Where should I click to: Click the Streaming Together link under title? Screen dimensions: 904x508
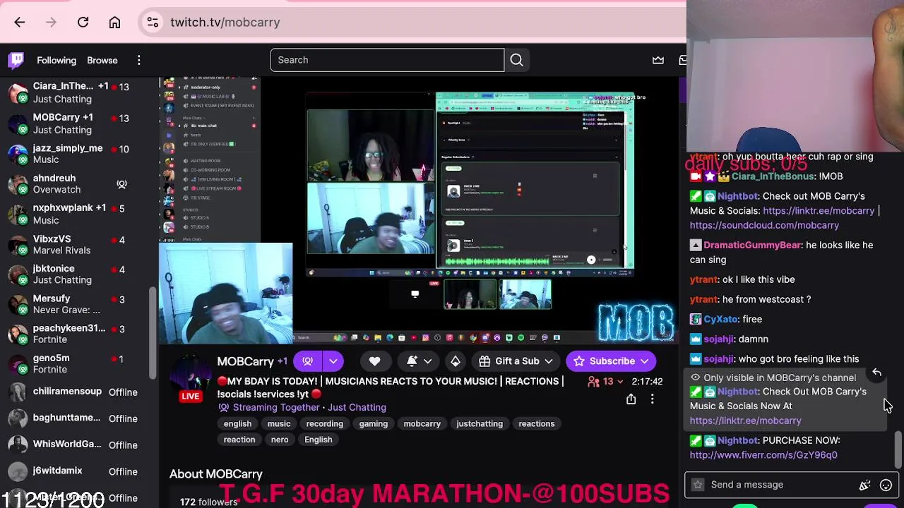(x=275, y=407)
